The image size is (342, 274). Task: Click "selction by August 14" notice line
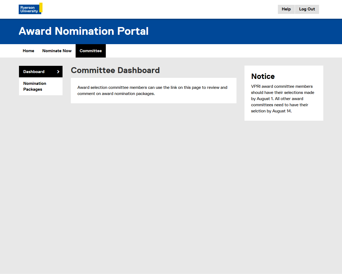click(271, 111)
